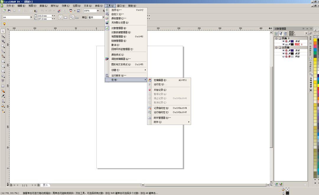The width and height of the screenshot is (319, 195).
Task: Select the Zoom magnifier tool
Action: (x=3, y=46)
